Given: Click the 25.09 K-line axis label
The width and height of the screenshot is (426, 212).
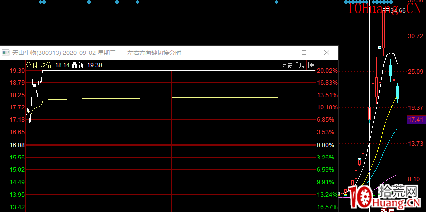Looking at the screenshot, I should click(416, 72).
